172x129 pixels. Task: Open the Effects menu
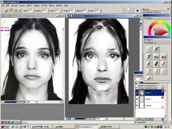click(x=44, y=5)
